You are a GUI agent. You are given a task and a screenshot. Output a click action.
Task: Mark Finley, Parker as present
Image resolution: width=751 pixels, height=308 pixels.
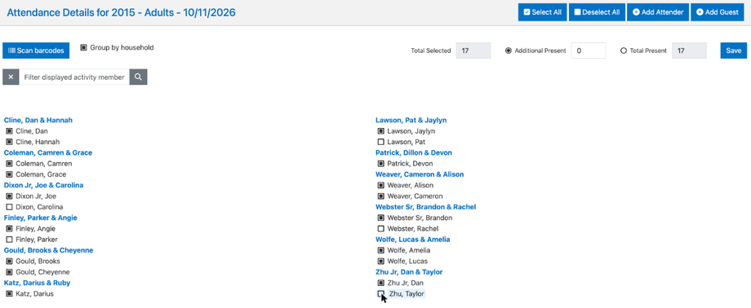pyautogui.click(x=9, y=240)
